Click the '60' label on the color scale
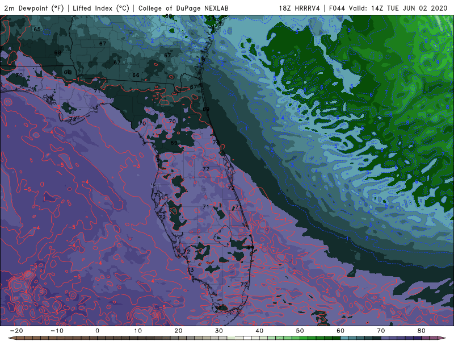The image size is (454, 341). click(x=340, y=331)
